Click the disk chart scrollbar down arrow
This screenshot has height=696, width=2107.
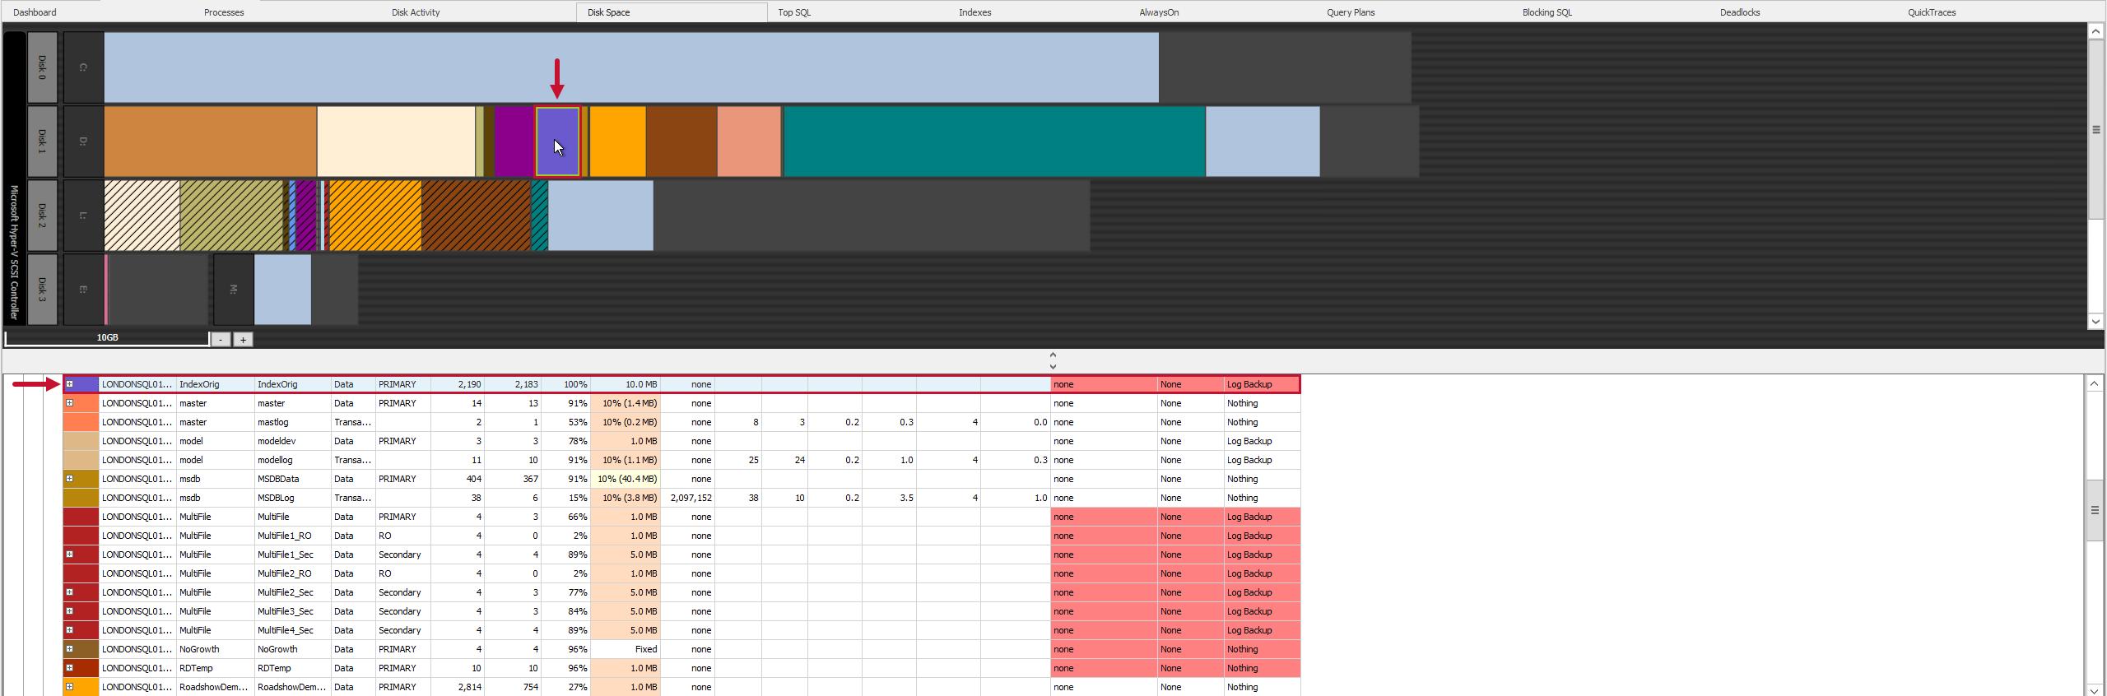pyautogui.click(x=2095, y=322)
